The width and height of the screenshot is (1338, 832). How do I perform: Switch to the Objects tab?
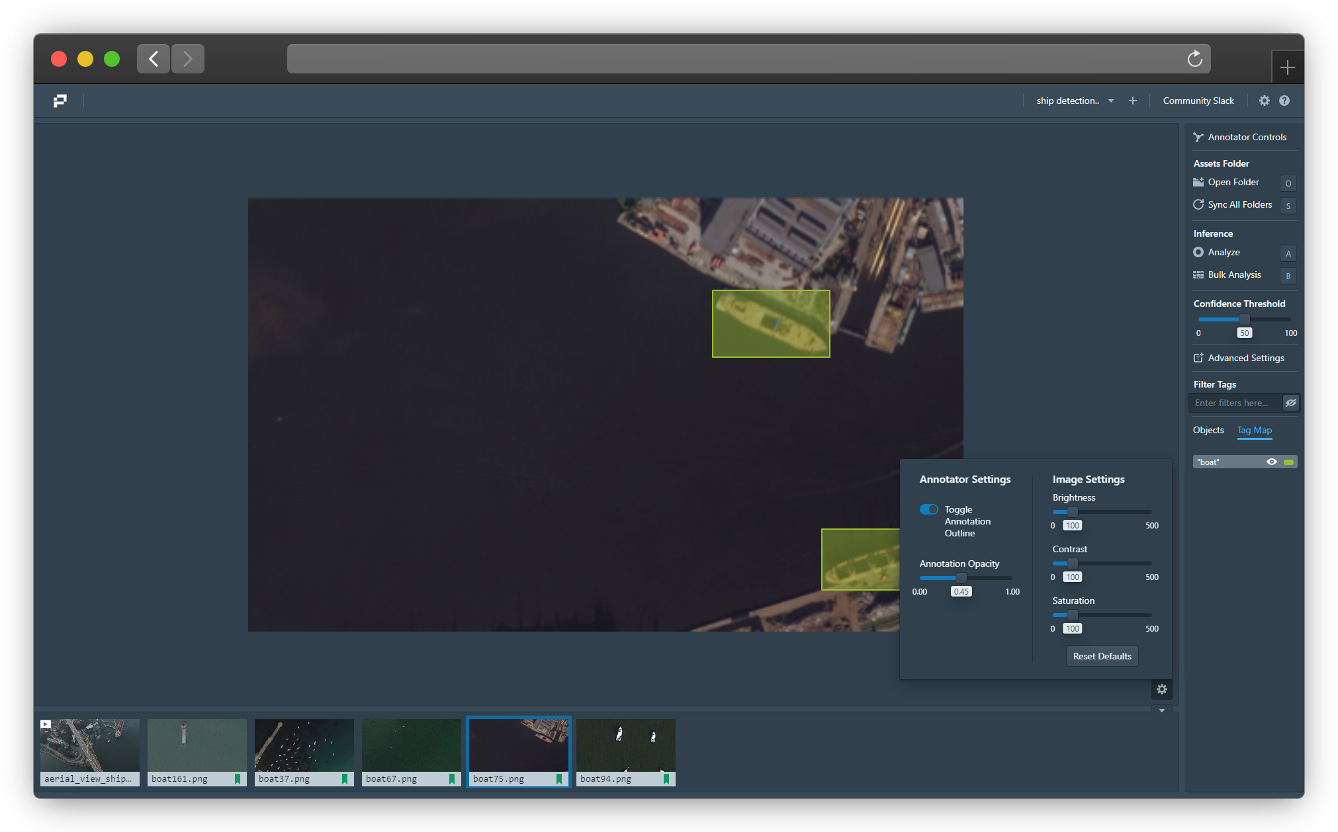click(1208, 430)
